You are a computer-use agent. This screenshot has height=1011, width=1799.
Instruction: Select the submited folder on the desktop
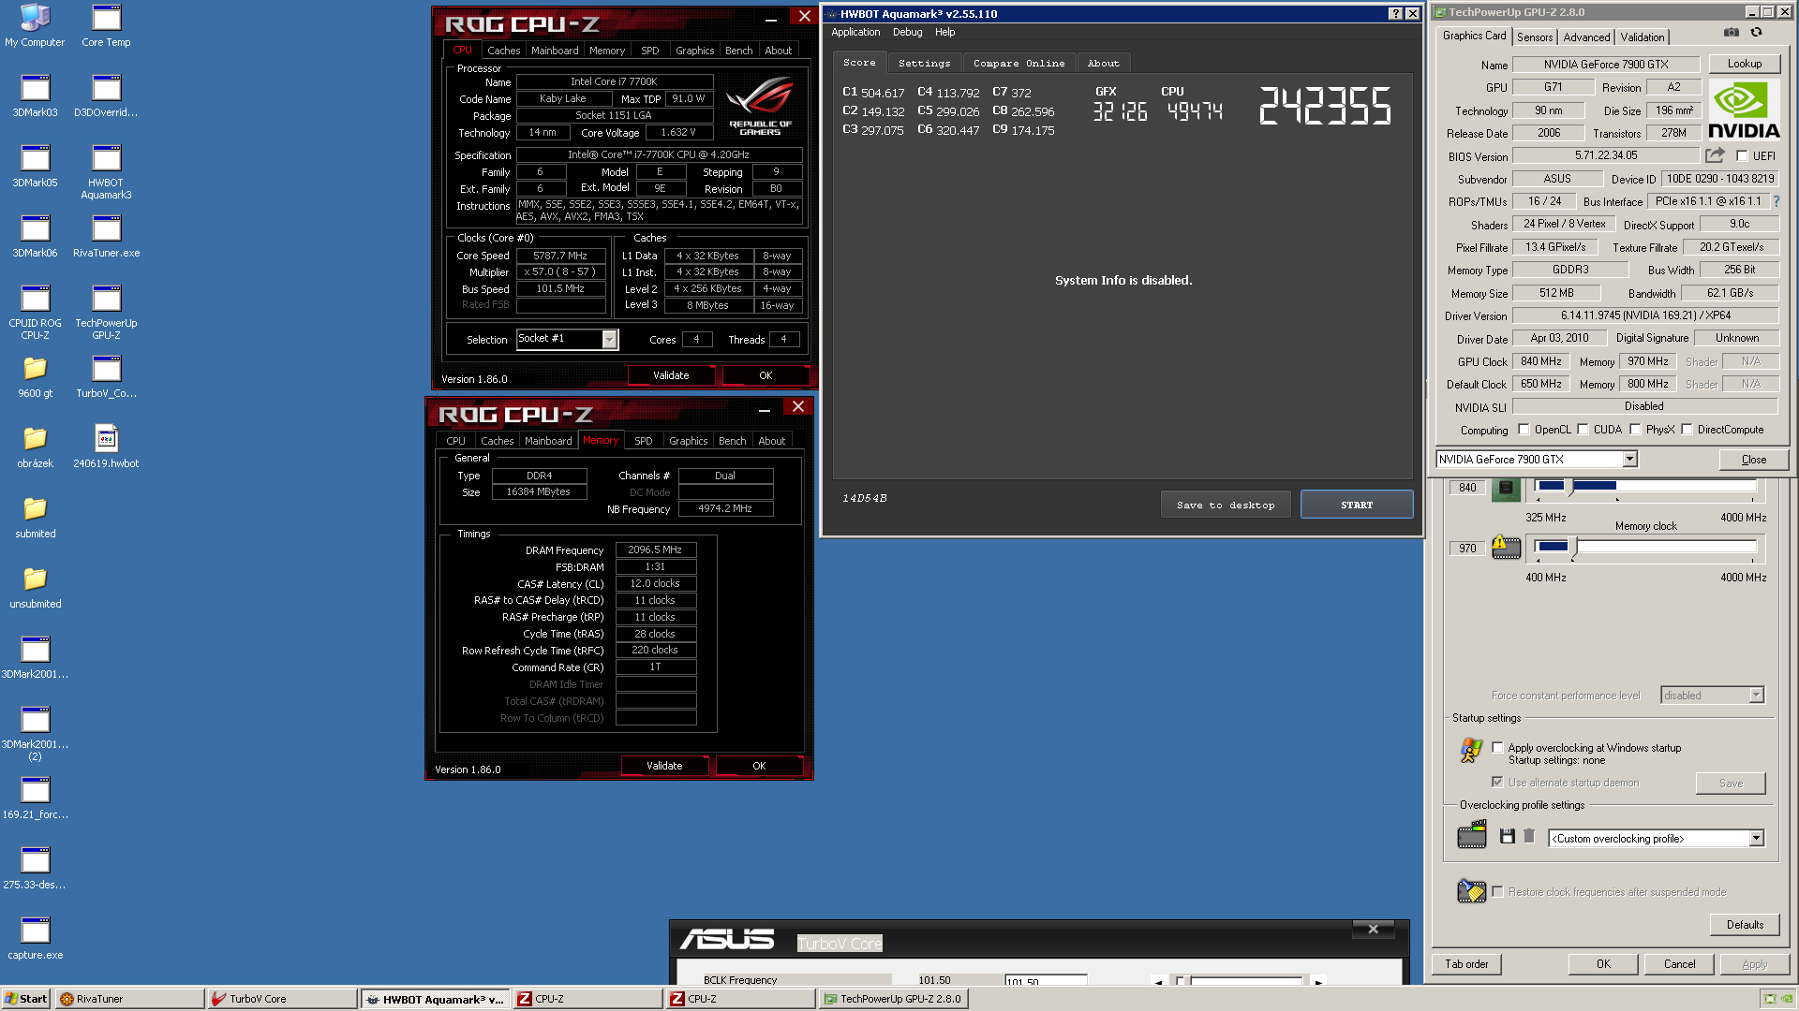coord(35,517)
